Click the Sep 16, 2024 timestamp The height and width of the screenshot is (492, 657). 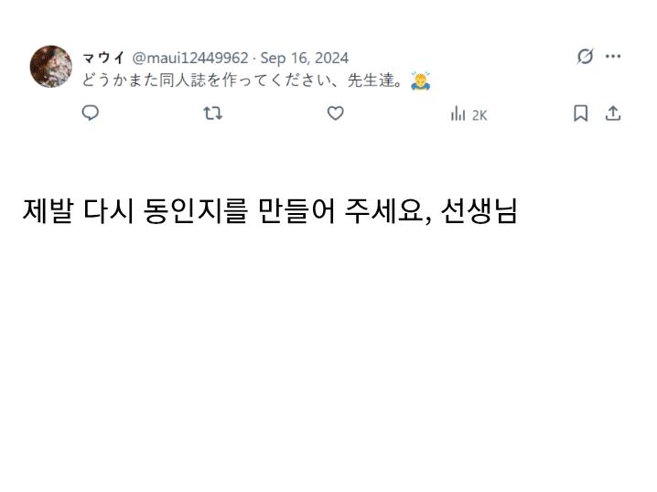304,58
